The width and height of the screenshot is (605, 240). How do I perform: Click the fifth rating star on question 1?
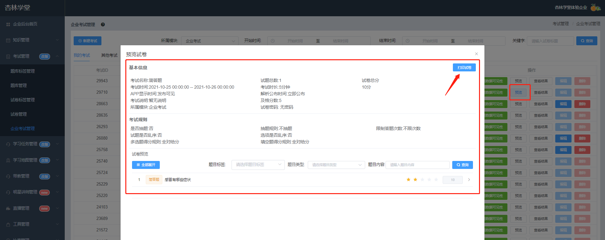(x=436, y=180)
